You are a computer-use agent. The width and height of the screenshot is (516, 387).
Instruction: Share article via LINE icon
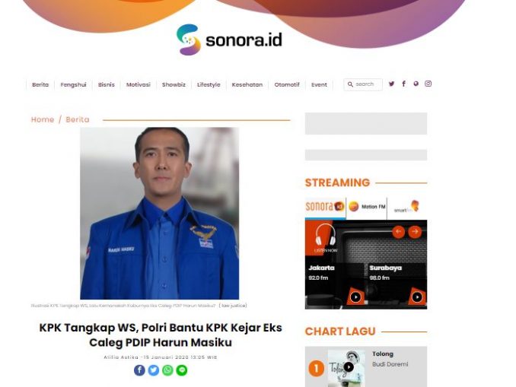tap(182, 370)
